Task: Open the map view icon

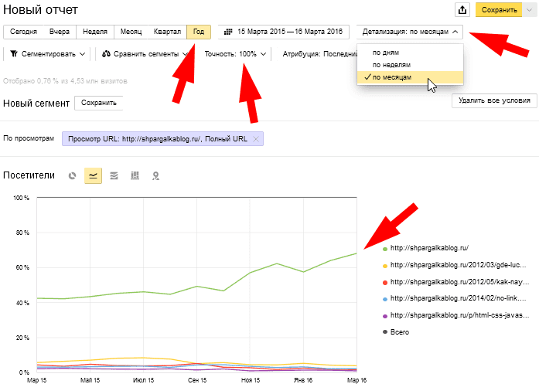Action: [x=155, y=175]
